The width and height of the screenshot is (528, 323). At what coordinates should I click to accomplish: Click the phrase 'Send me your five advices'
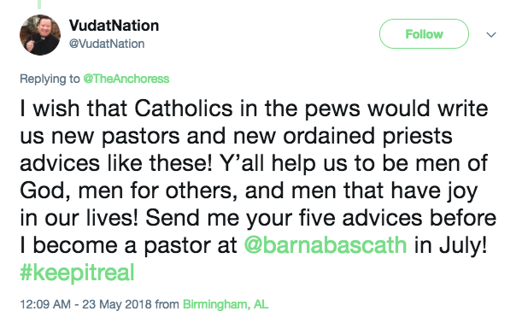[x=284, y=218]
